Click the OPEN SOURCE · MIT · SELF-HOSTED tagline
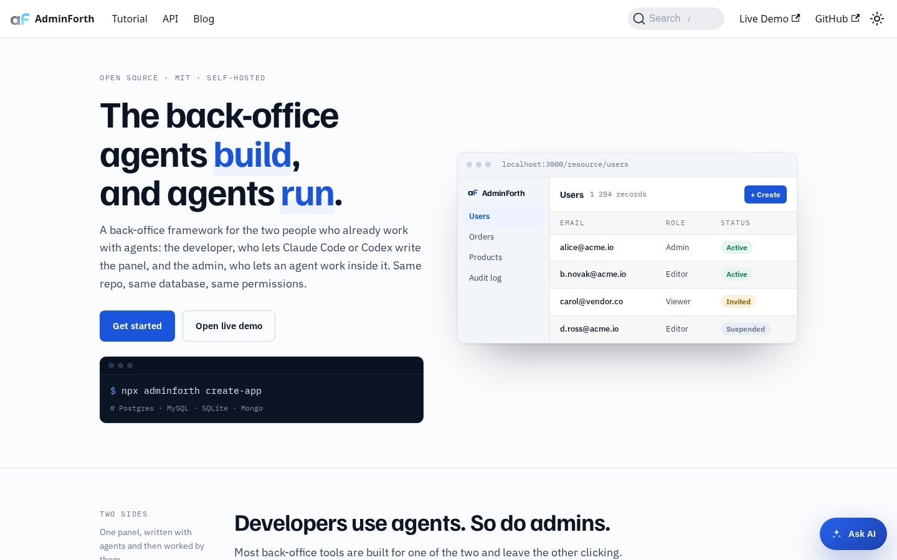Screen dimensions: 897x560 click(183, 78)
